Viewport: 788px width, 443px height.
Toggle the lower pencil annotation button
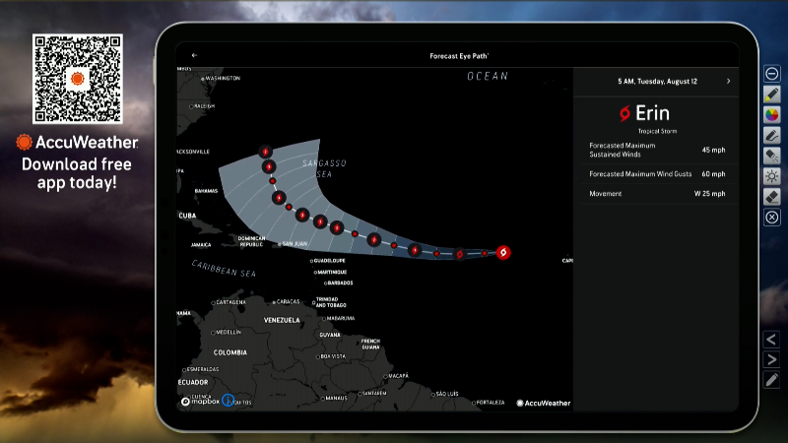click(771, 380)
